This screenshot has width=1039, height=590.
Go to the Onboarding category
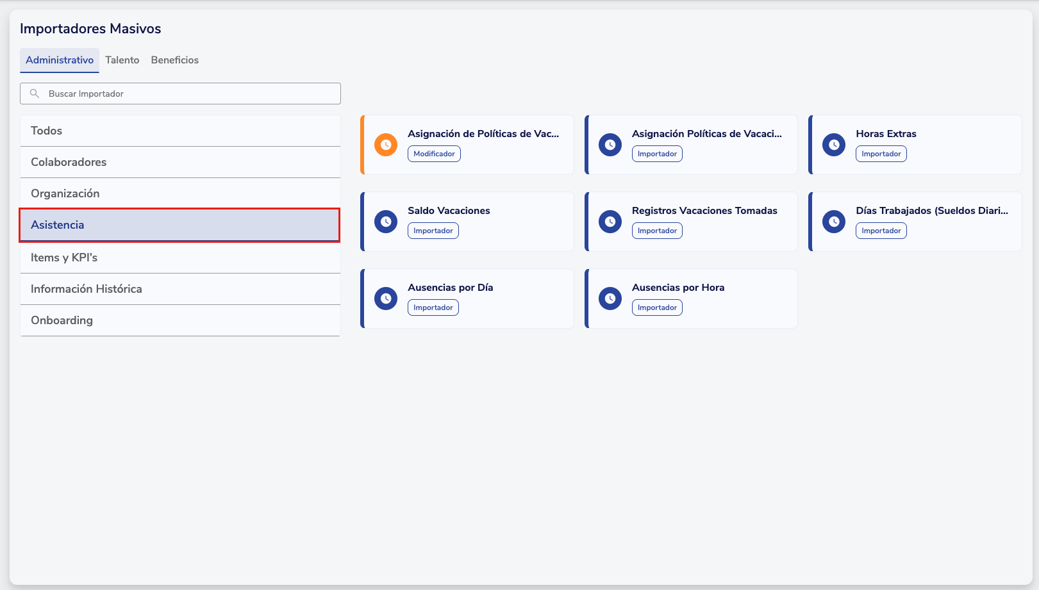(179, 320)
